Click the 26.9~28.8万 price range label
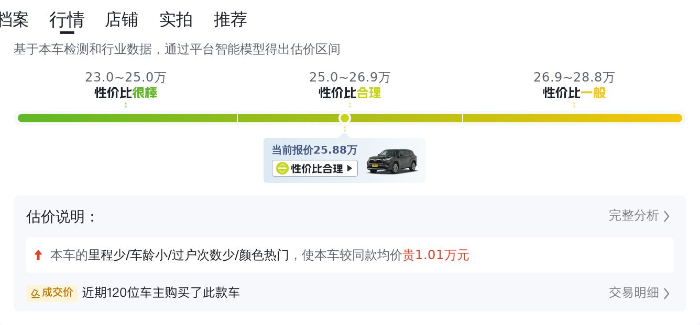Screen dimensions: 700x325 [574, 77]
